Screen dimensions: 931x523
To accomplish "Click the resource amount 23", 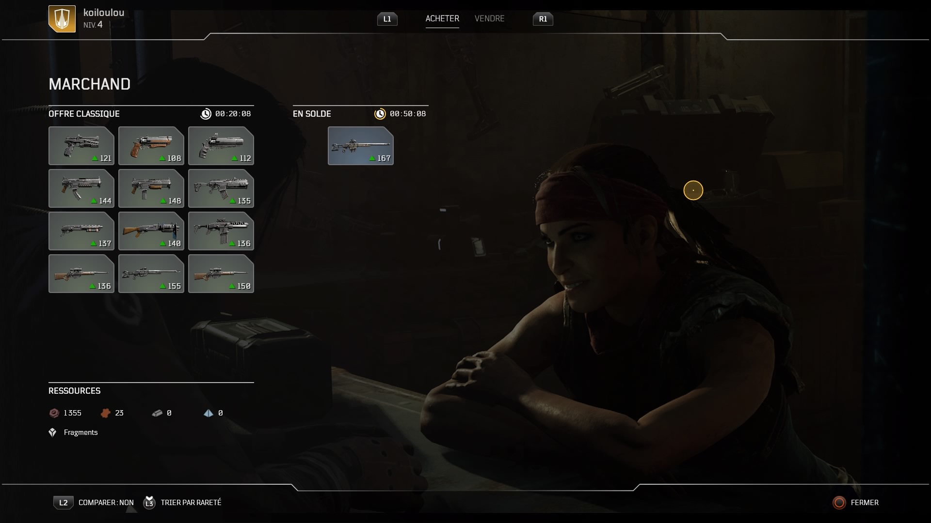I will [119, 413].
